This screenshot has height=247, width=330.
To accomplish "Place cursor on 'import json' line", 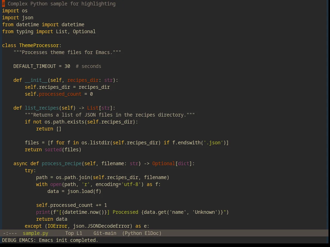I will pos(18,17).
